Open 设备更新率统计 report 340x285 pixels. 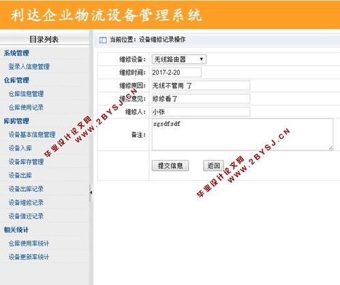(x=29, y=257)
